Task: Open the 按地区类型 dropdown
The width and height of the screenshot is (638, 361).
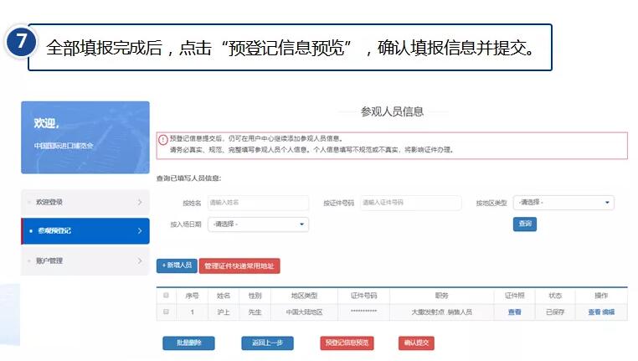Action: [x=563, y=203]
